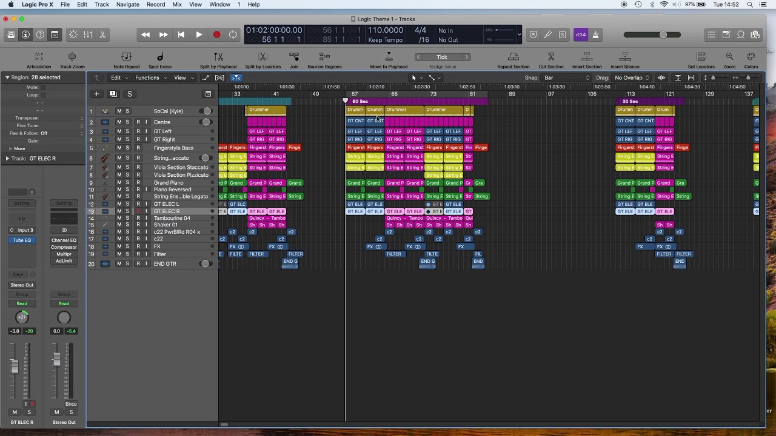The width and height of the screenshot is (776, 436).
Task: Open the Snap Bar dropdown
Action: [x=566, y=78]
